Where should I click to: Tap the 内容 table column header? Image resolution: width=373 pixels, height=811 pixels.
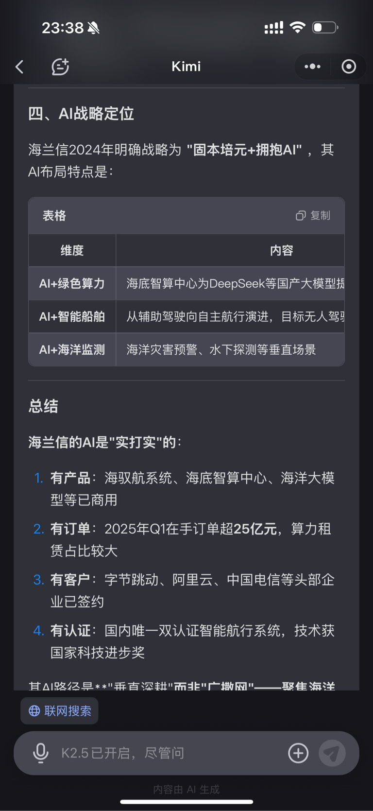click(281, 251)
